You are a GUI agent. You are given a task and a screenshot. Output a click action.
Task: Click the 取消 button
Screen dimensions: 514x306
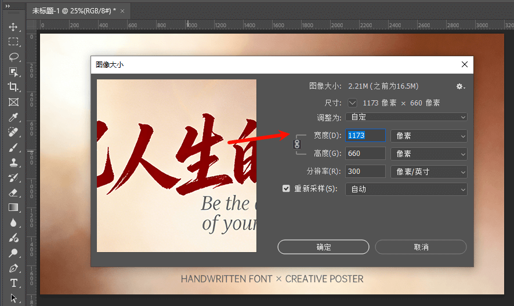[x=421, y=247]
